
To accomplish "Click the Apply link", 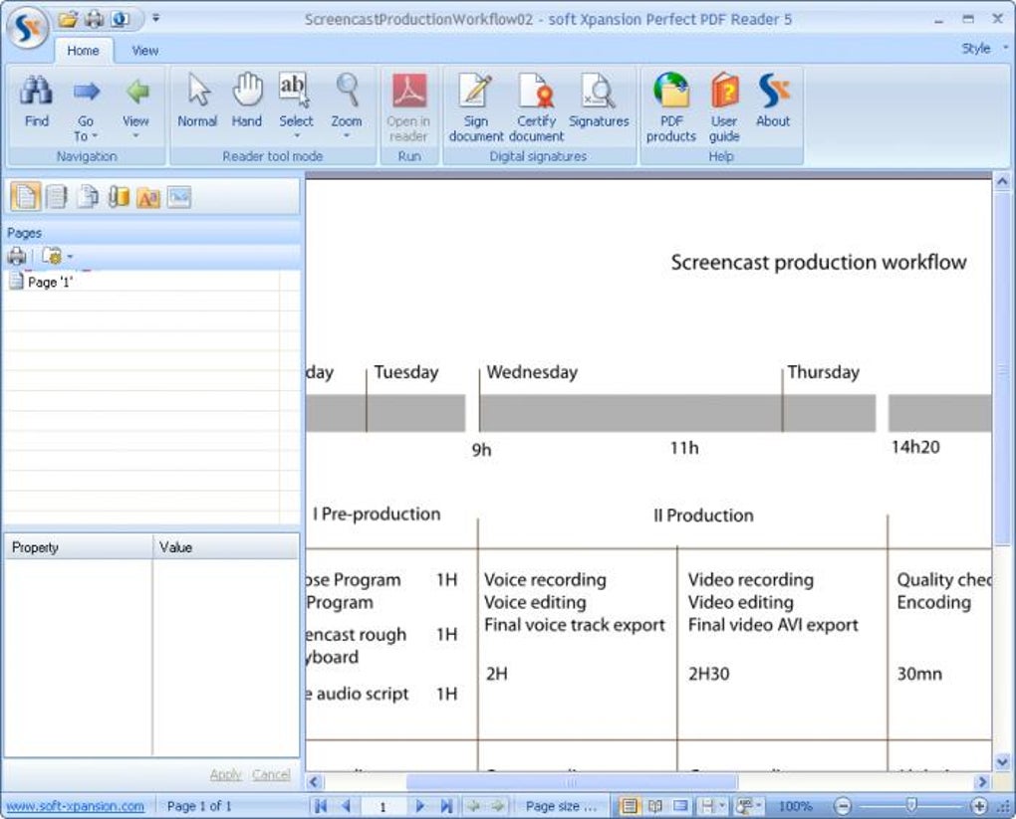I will pyautogui.click(x=225, y=774).
